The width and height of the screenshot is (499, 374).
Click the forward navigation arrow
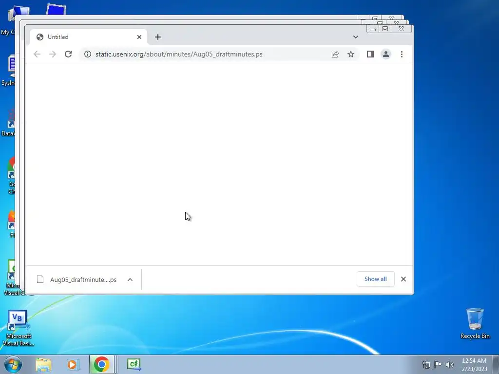click(x=53, y=54)
